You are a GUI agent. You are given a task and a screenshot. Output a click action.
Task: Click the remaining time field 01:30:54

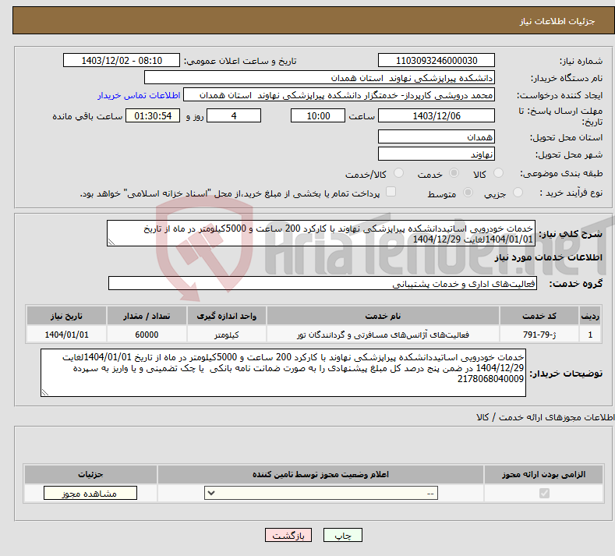pyautogui.click(x=153, y=115)
